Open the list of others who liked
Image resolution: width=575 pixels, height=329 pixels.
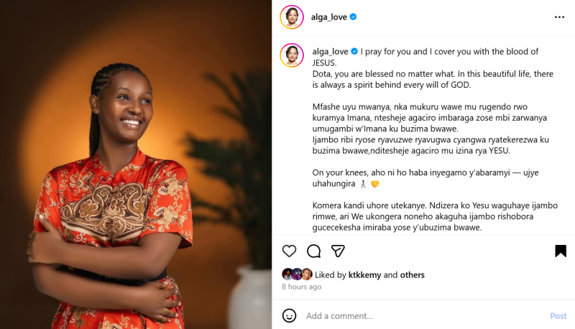(412, 275)
